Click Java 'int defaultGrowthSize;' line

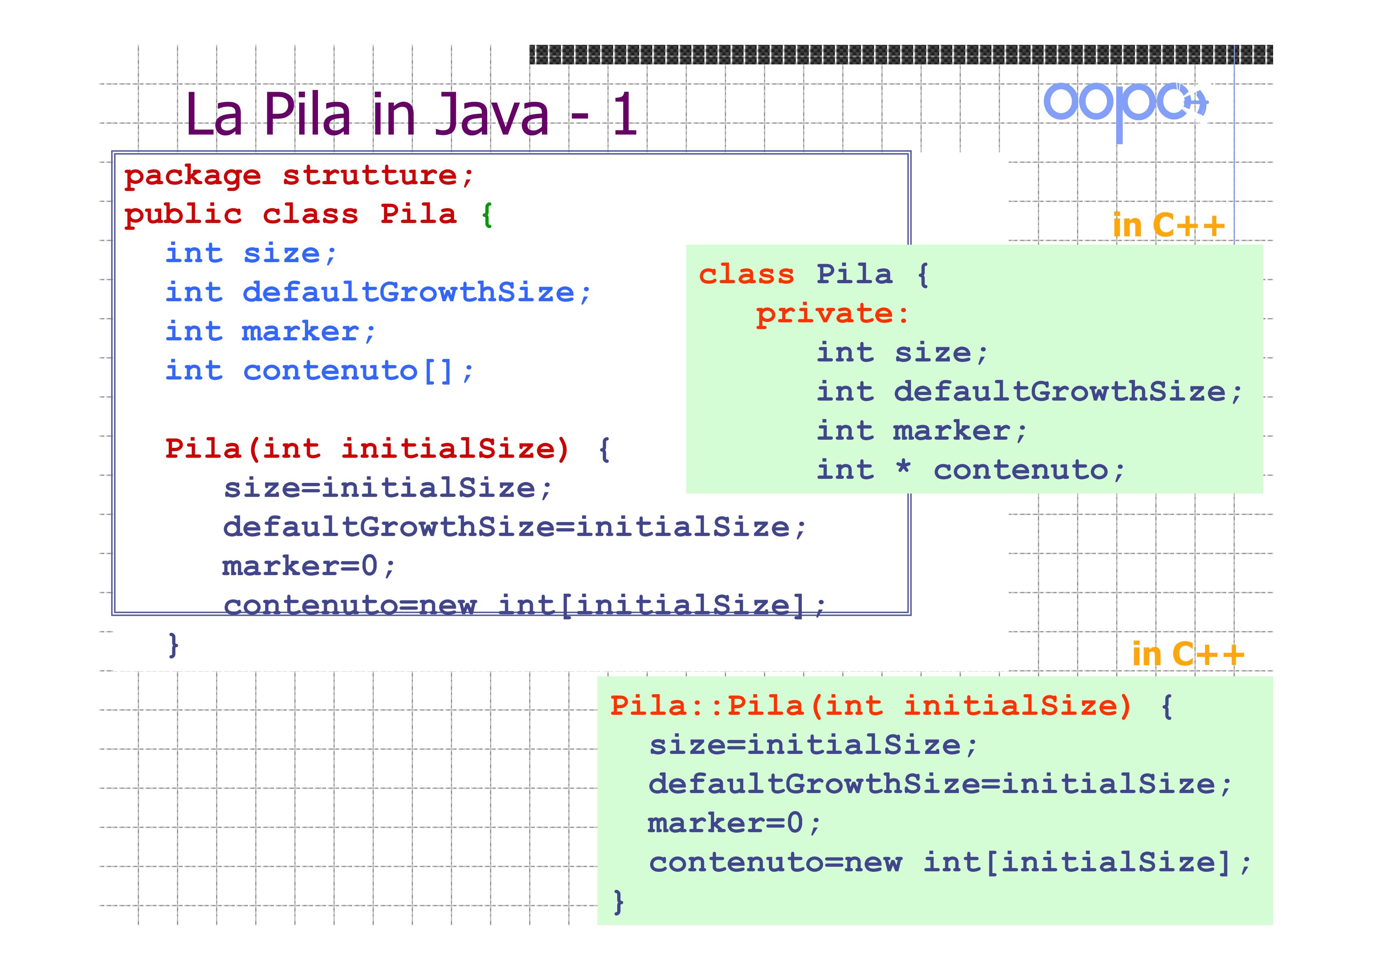point(378,293)
